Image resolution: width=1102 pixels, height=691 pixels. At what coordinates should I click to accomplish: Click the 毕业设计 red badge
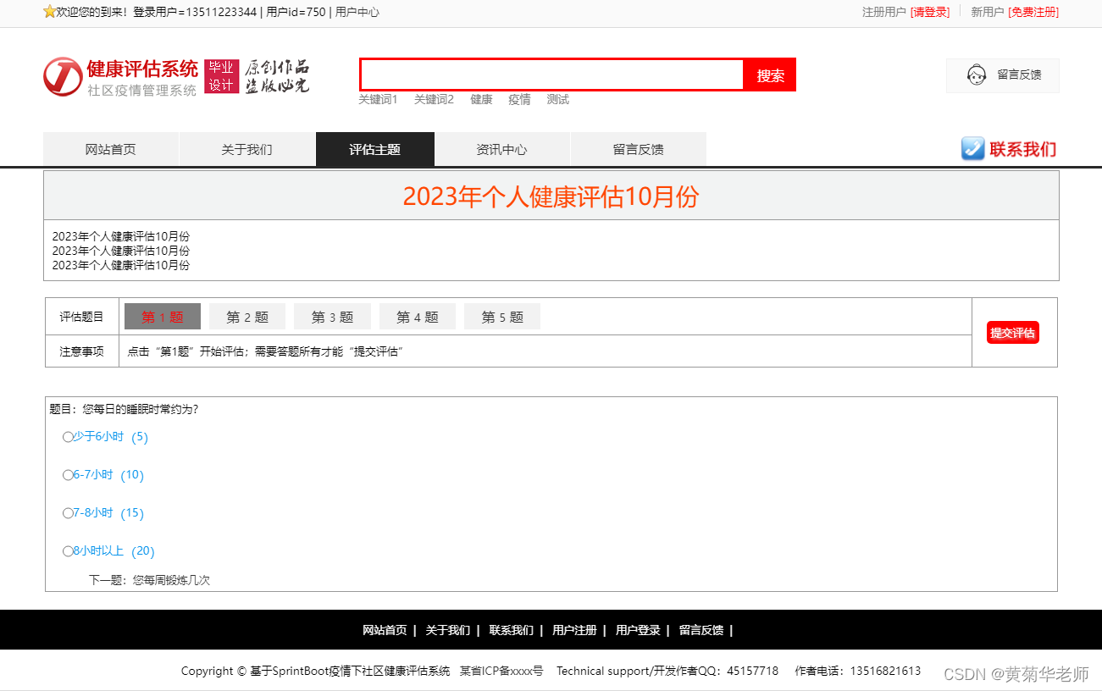click(x=221, y=76)
